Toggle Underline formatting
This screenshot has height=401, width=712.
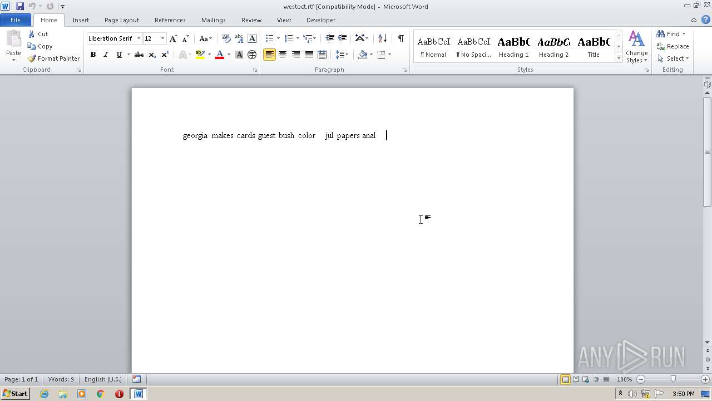click(118, 55)
